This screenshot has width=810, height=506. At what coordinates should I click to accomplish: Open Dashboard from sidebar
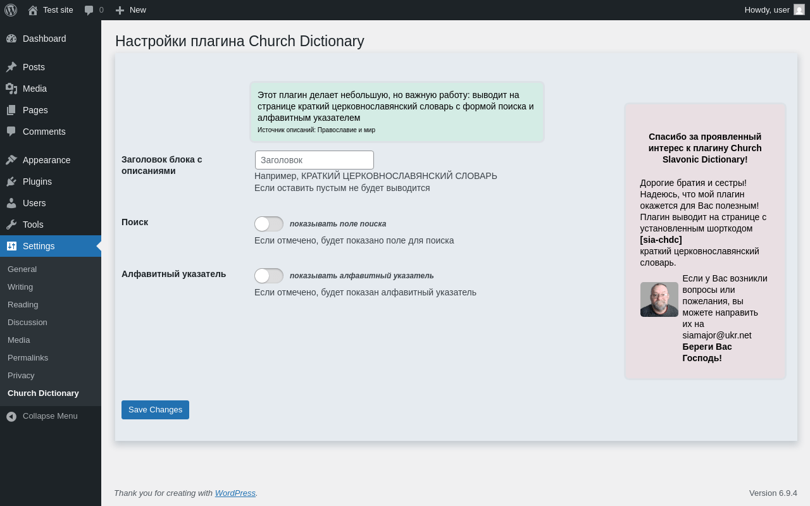(44, 39)
